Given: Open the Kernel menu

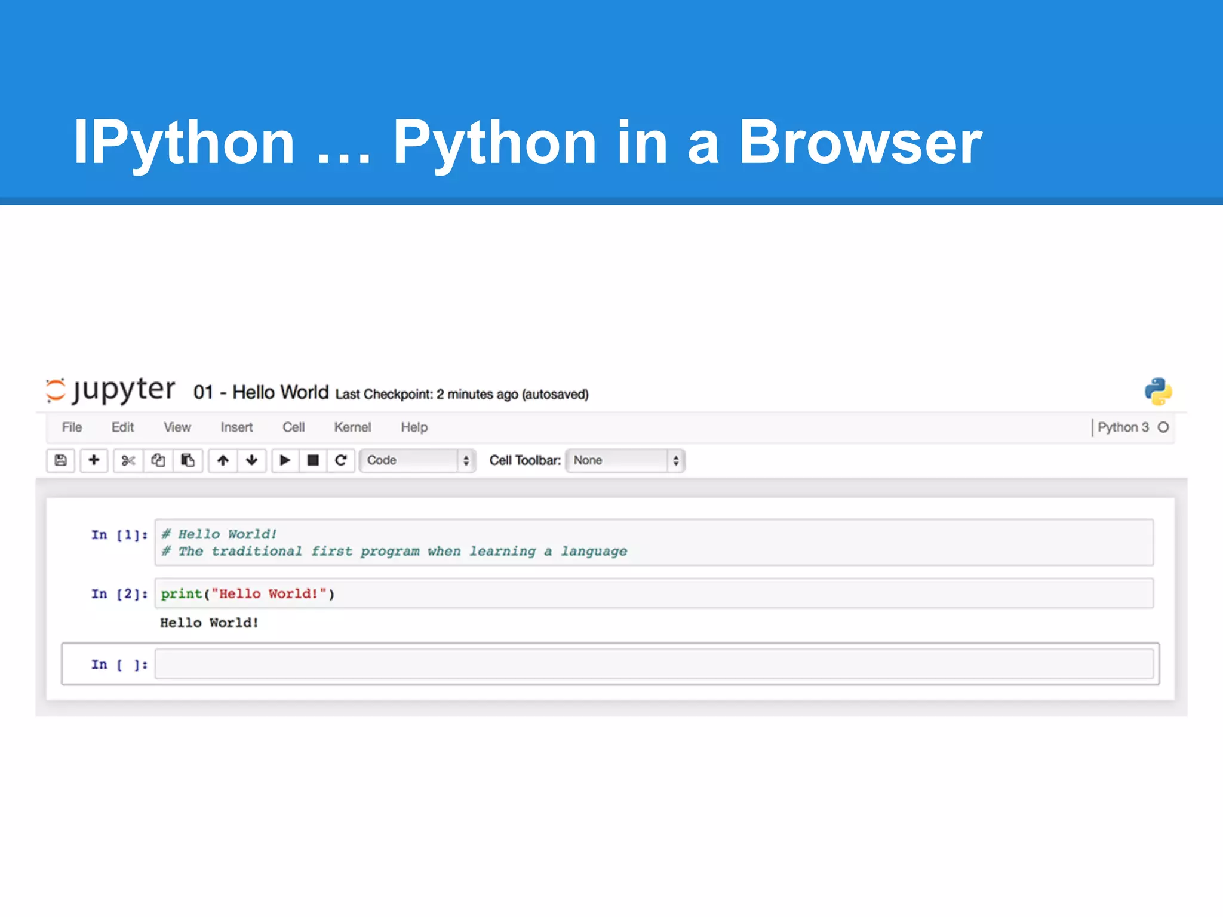Looking at the screenshot, I should point(352,427).
